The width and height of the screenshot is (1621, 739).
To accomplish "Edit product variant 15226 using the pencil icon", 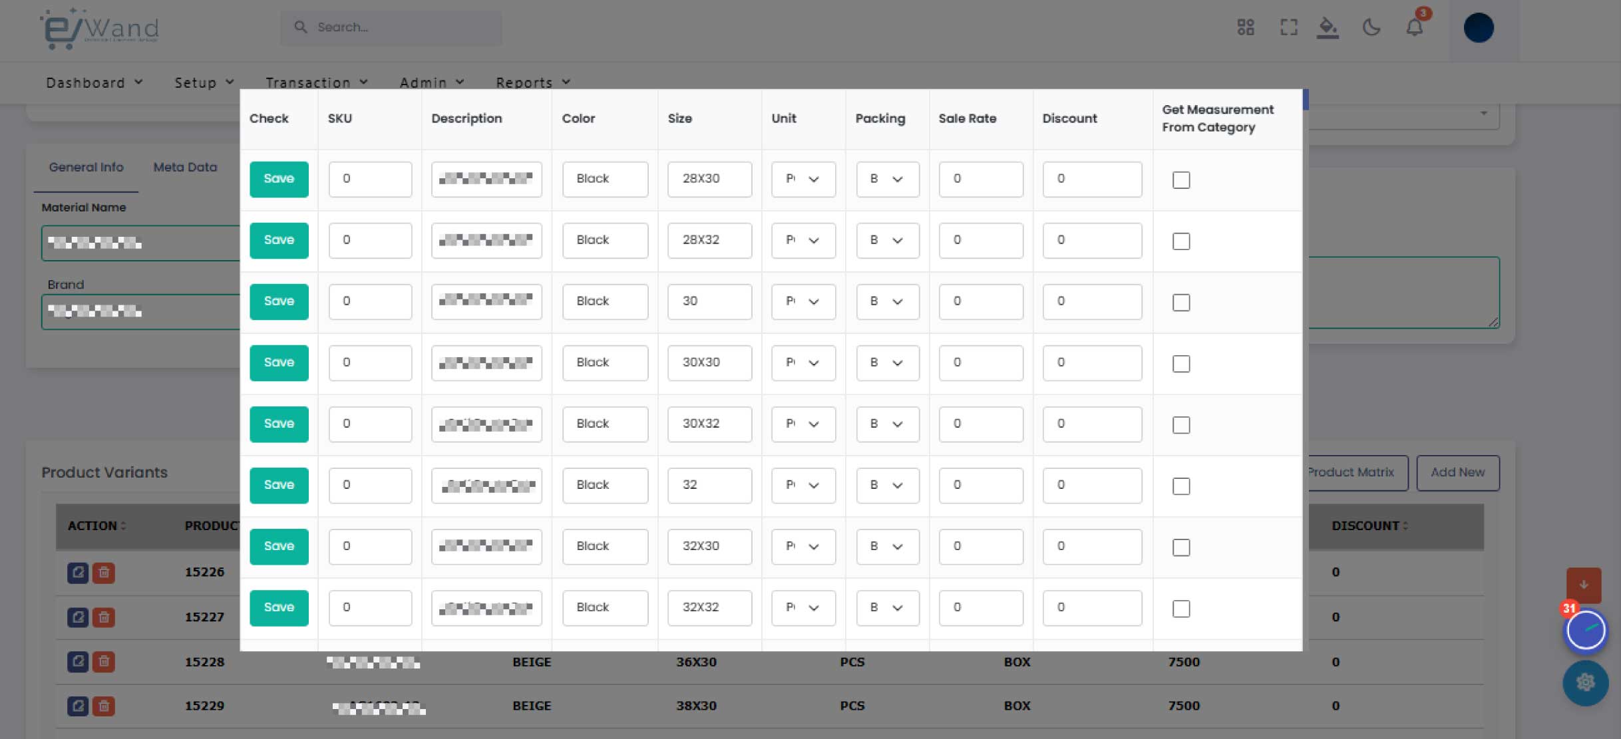I will pyautogui.click(x=78, y=573).
